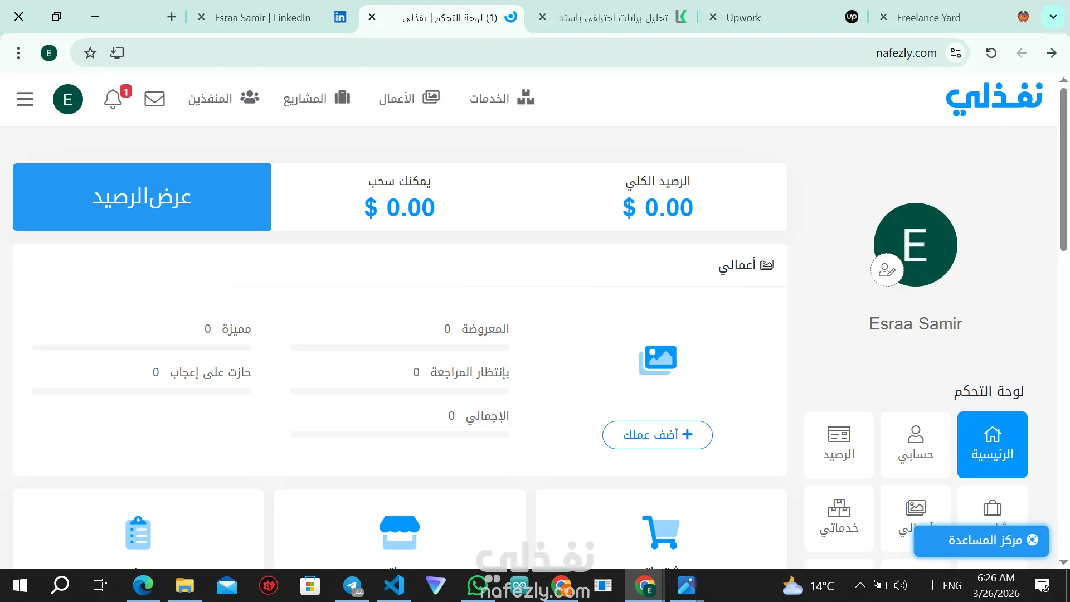
Task: Click the أضف عملك button
Action: [657, 435]
